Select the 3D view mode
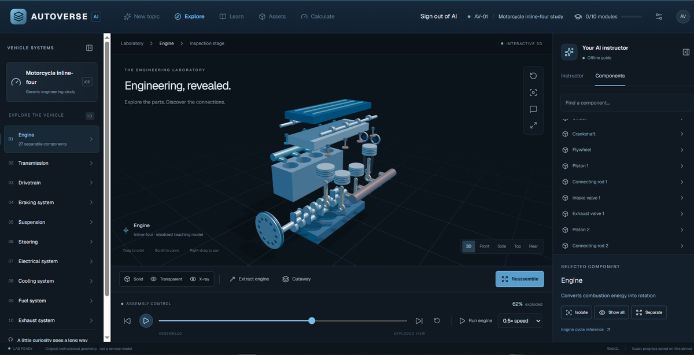Screen dimensions: 694x355 (x=469, y=246)
